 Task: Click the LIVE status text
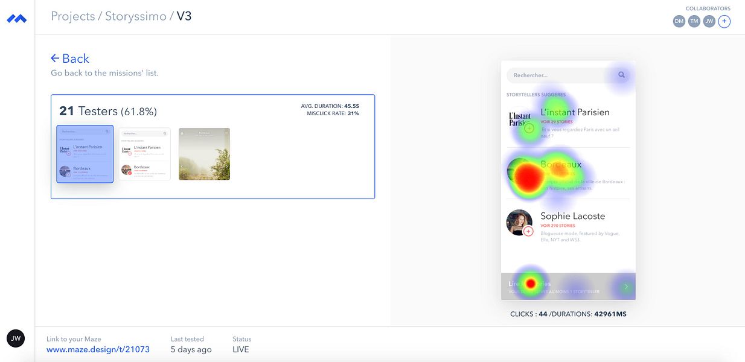240,349
